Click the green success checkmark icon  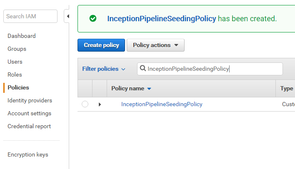[x=93, y=18]
